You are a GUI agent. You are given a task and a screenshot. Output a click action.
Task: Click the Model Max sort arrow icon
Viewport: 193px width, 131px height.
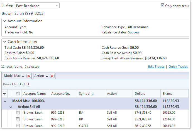23,76
